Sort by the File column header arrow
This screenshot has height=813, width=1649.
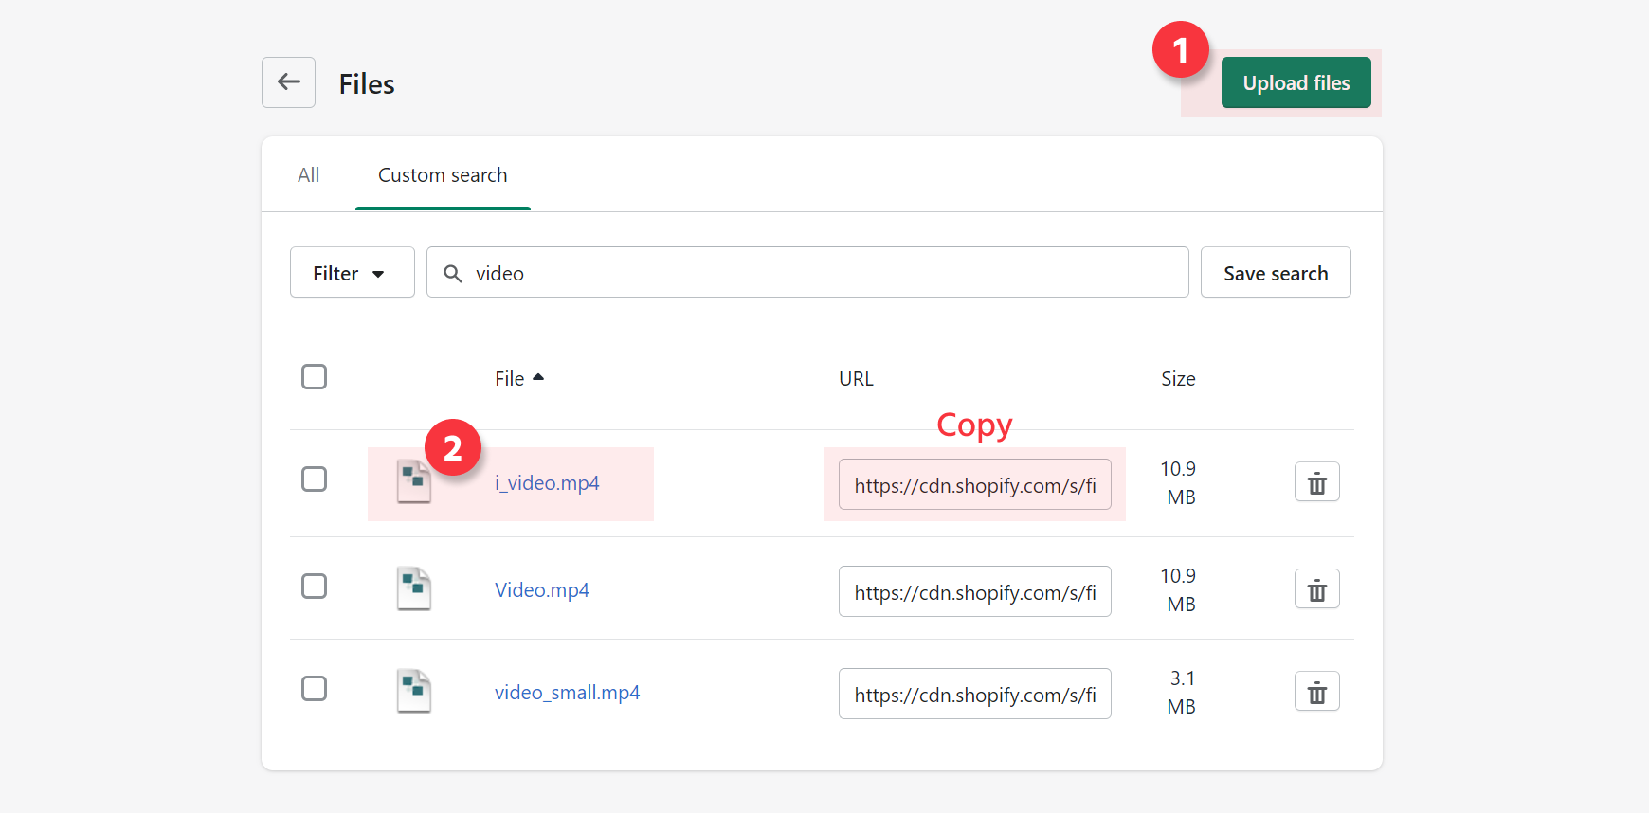point(538,378)
